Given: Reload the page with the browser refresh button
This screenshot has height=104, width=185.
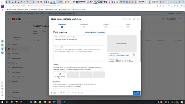Looking at the screenshot, I should click(13, 6).
